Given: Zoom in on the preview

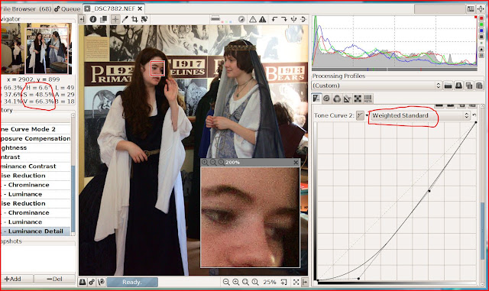Looking at the screenshot, I should pos(236,282).
